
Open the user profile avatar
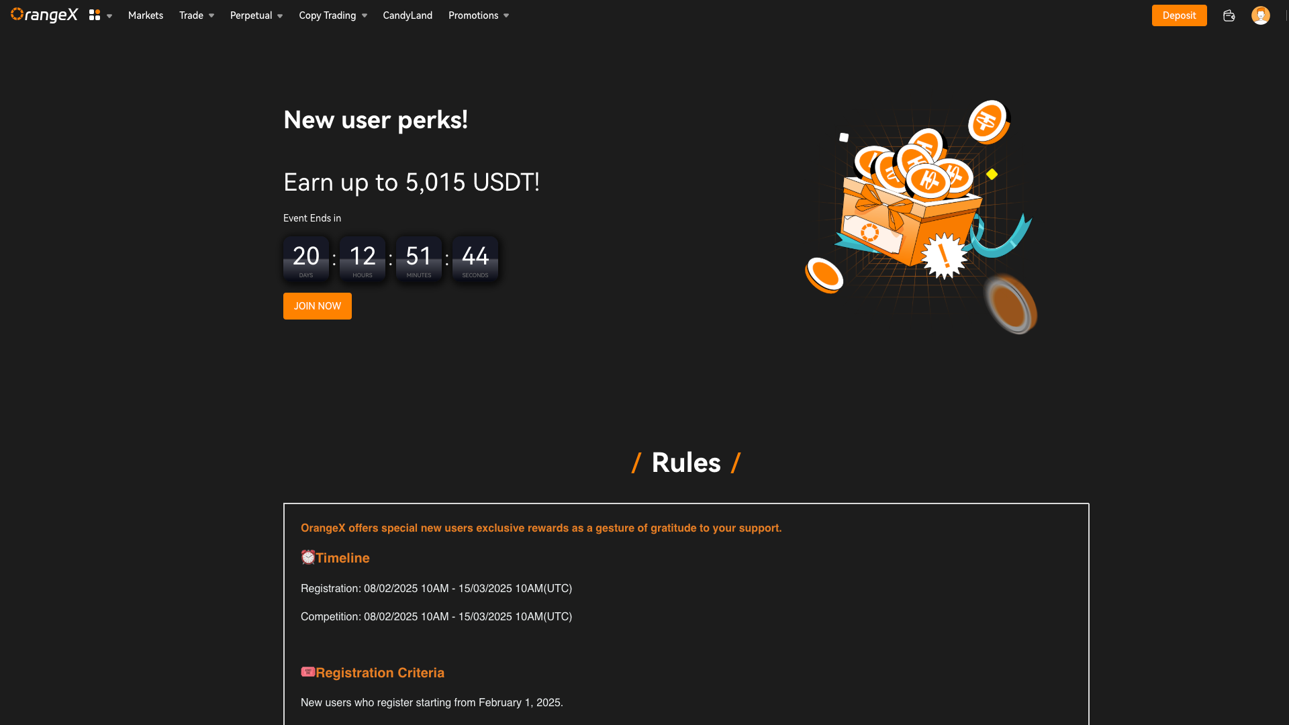[x=1260, y=15]
